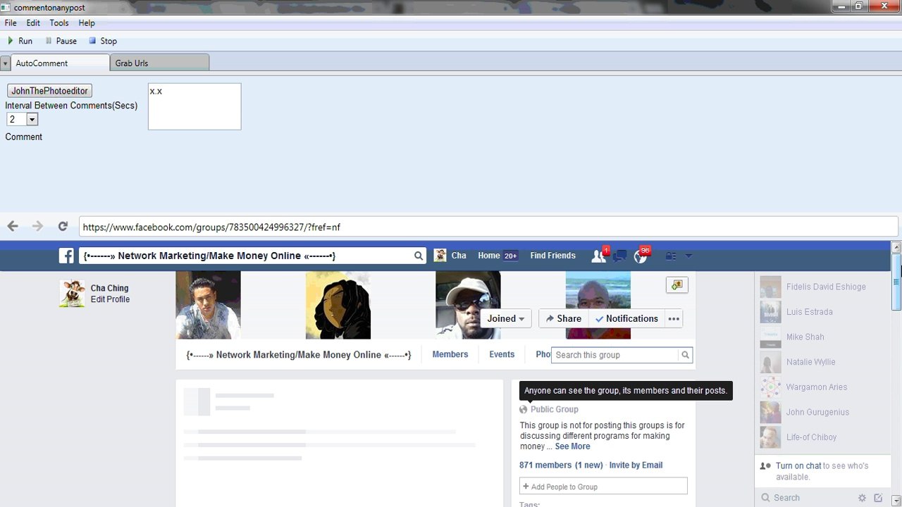Expand the interval seconds combo box
The image size is (902, 507).
tap(32, 120)
